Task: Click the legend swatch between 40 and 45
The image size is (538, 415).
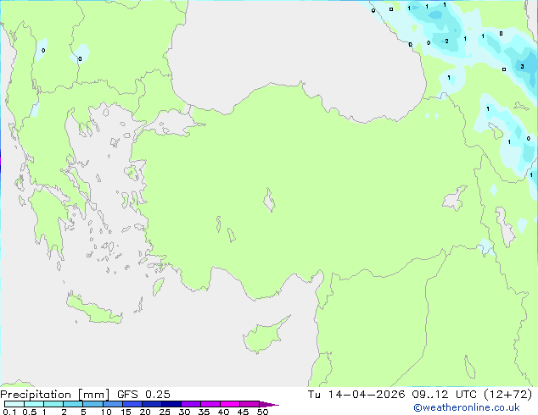Action: tap(230, 404)
